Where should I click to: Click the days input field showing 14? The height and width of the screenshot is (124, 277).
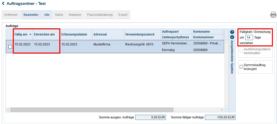point(249,38)
